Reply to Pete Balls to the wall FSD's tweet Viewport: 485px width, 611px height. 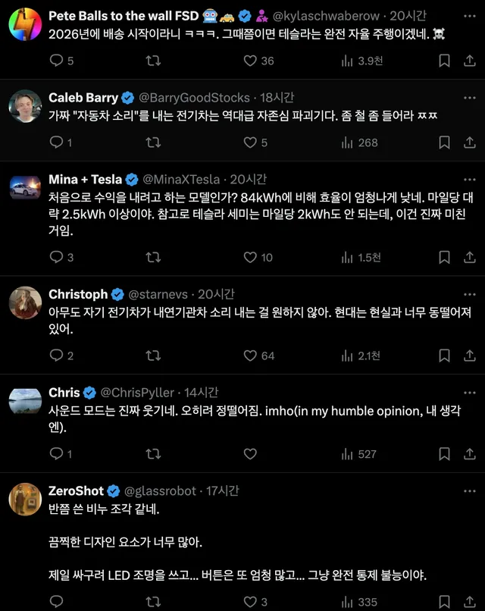tap(56, 60)
